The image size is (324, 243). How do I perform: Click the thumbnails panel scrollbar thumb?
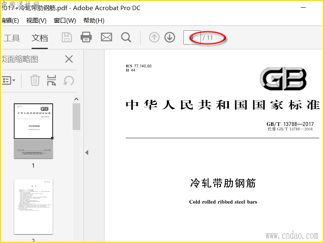[76, 117]
